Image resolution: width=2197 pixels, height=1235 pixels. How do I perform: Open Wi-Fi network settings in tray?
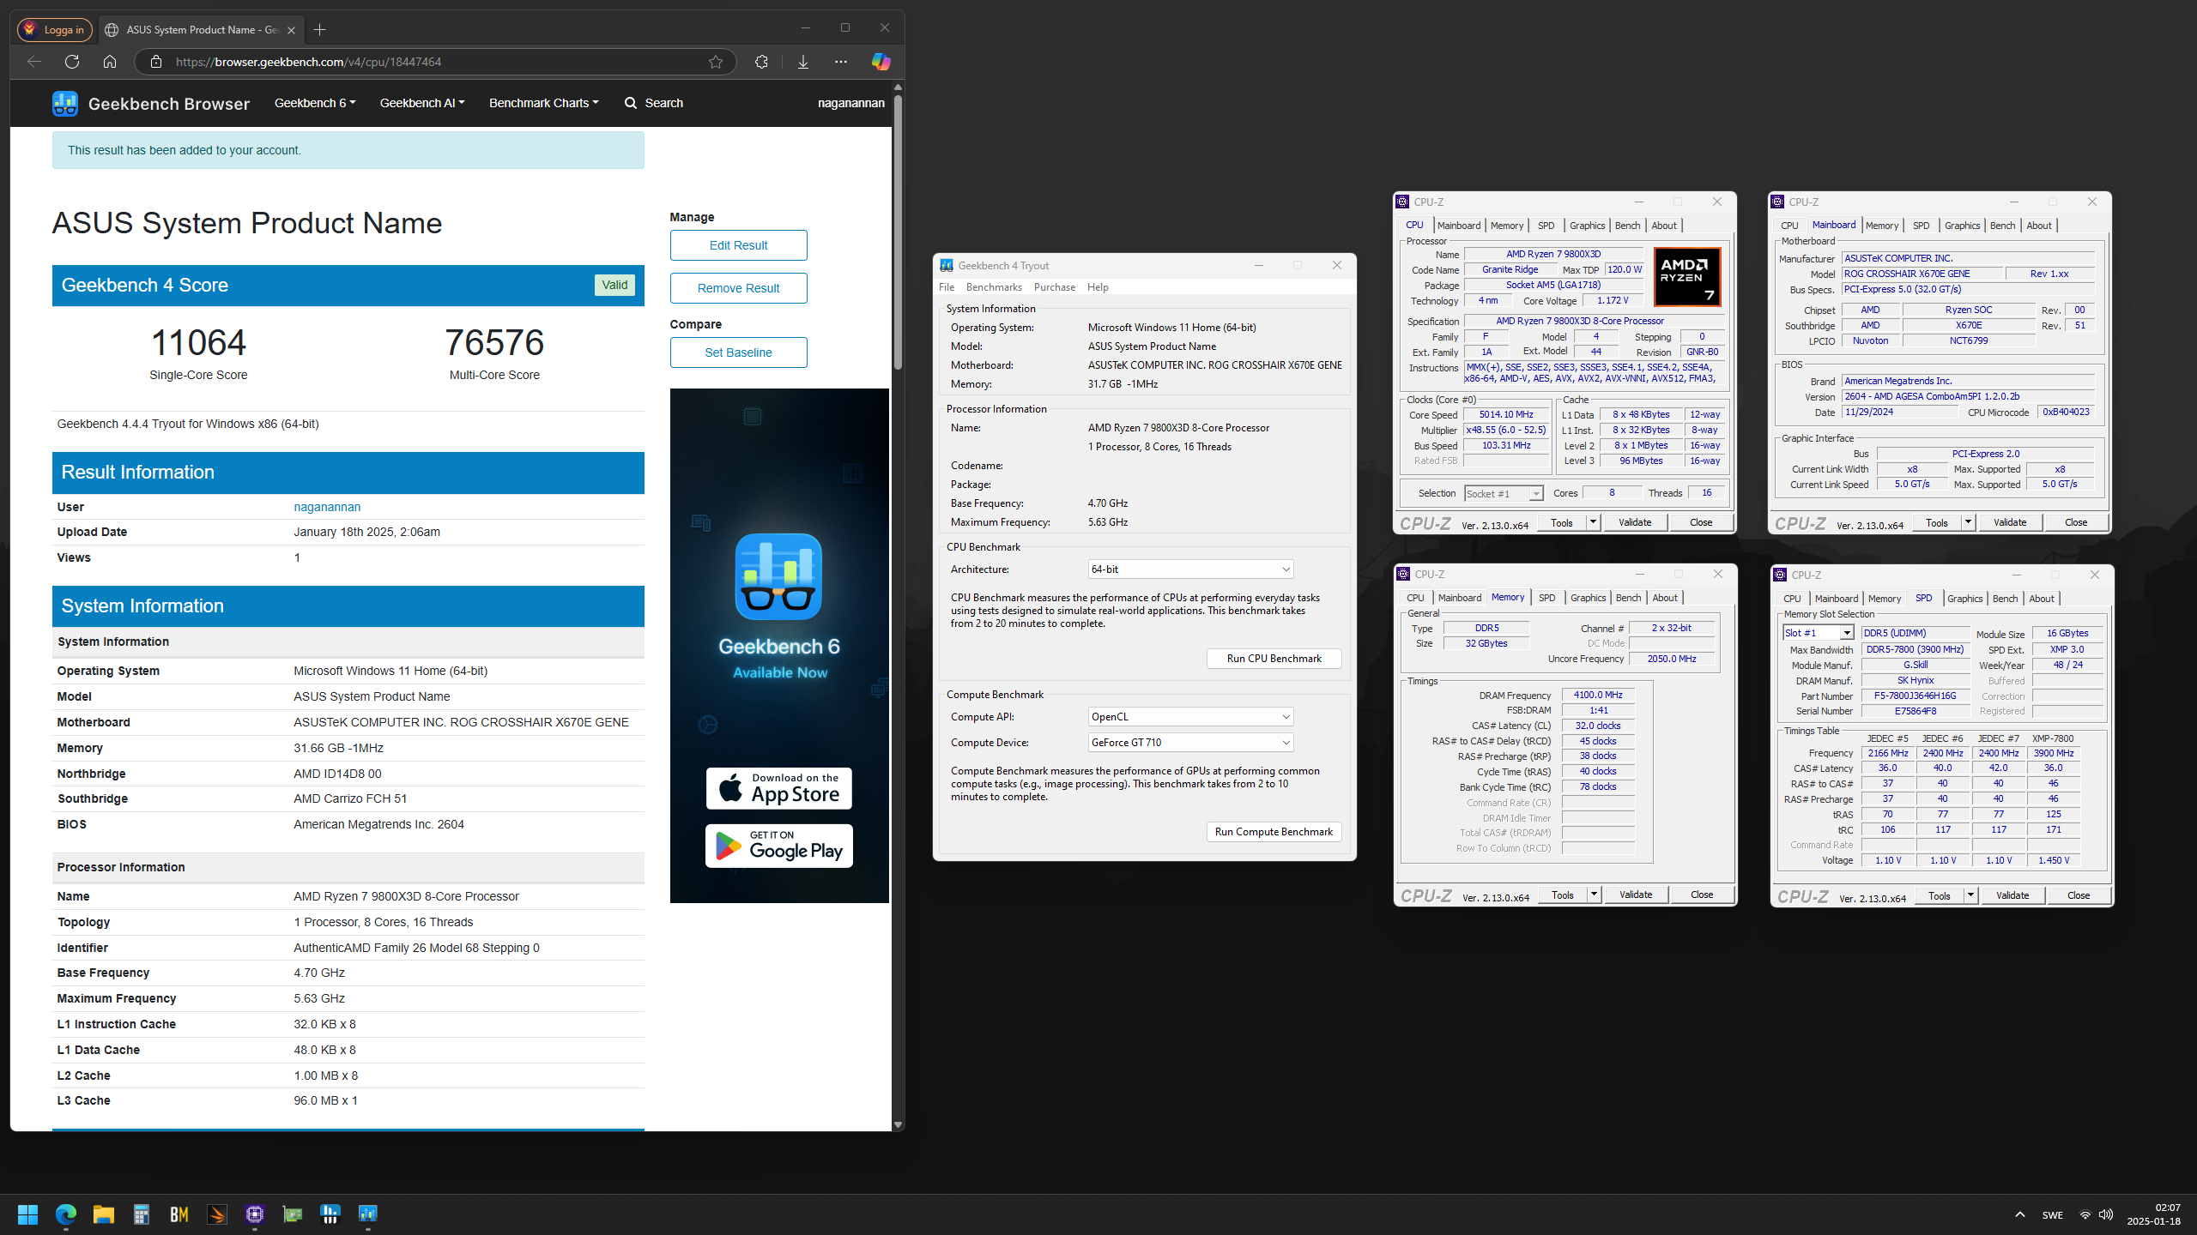click(x=2085, y=1214)
